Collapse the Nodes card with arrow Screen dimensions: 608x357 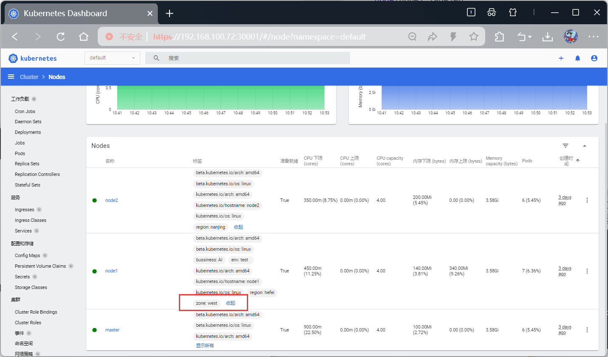click(x=585, y=146)
